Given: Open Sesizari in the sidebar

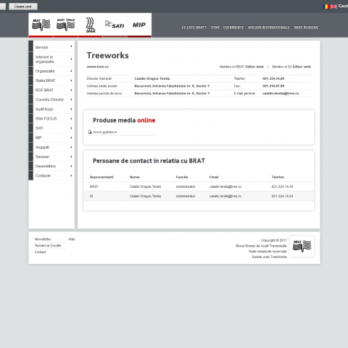Looking at the screenshot, I should pyautogui.click(x=42, y=157).
